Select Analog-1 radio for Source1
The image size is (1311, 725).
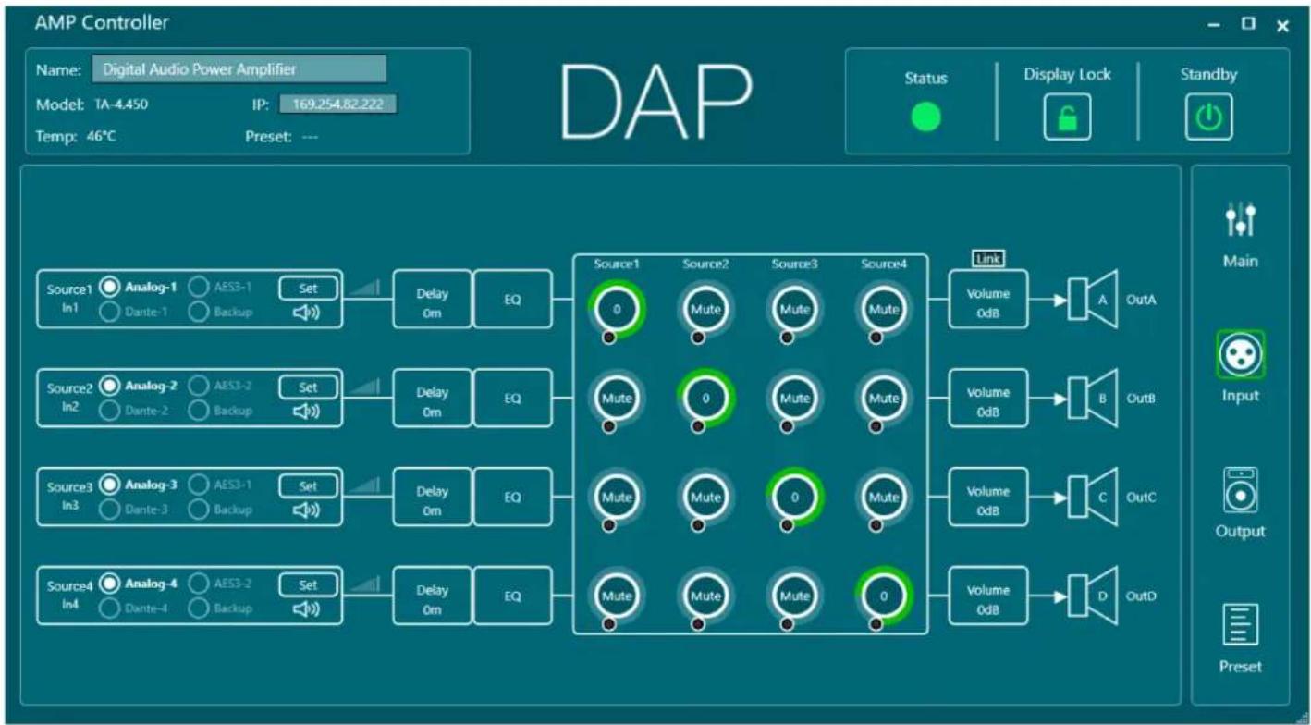click(109, 288)
